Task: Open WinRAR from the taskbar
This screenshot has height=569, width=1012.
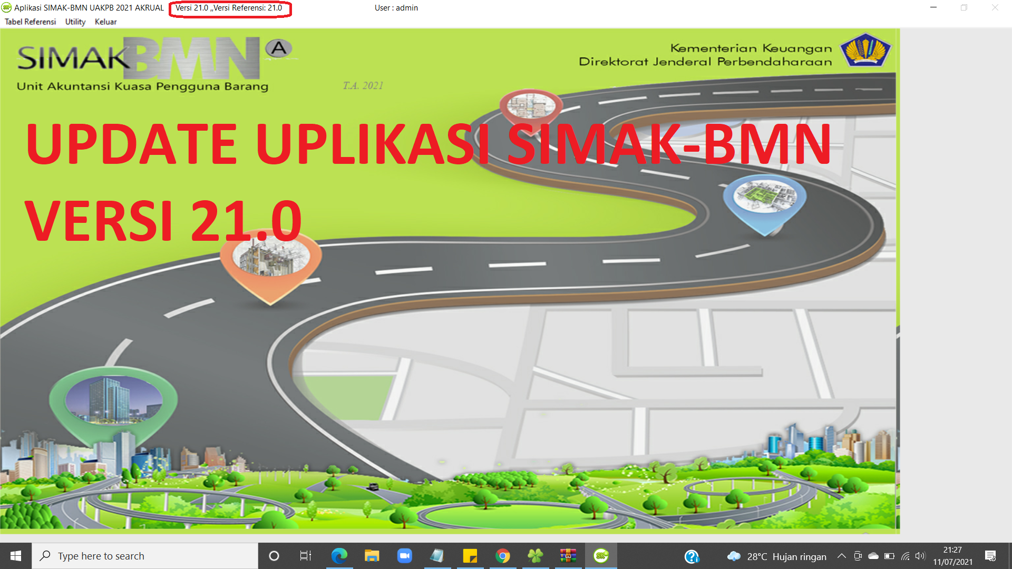Action: tap(568, 556)
